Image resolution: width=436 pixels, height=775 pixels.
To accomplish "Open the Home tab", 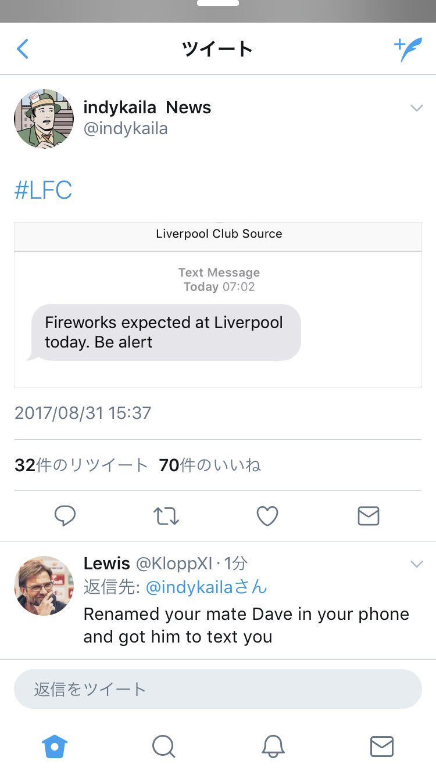I will (55, 747).
